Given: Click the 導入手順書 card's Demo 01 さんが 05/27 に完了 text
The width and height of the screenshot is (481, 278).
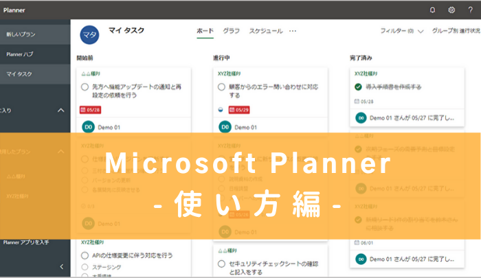Looking at the screenshot, I should [x=412, y=118].
